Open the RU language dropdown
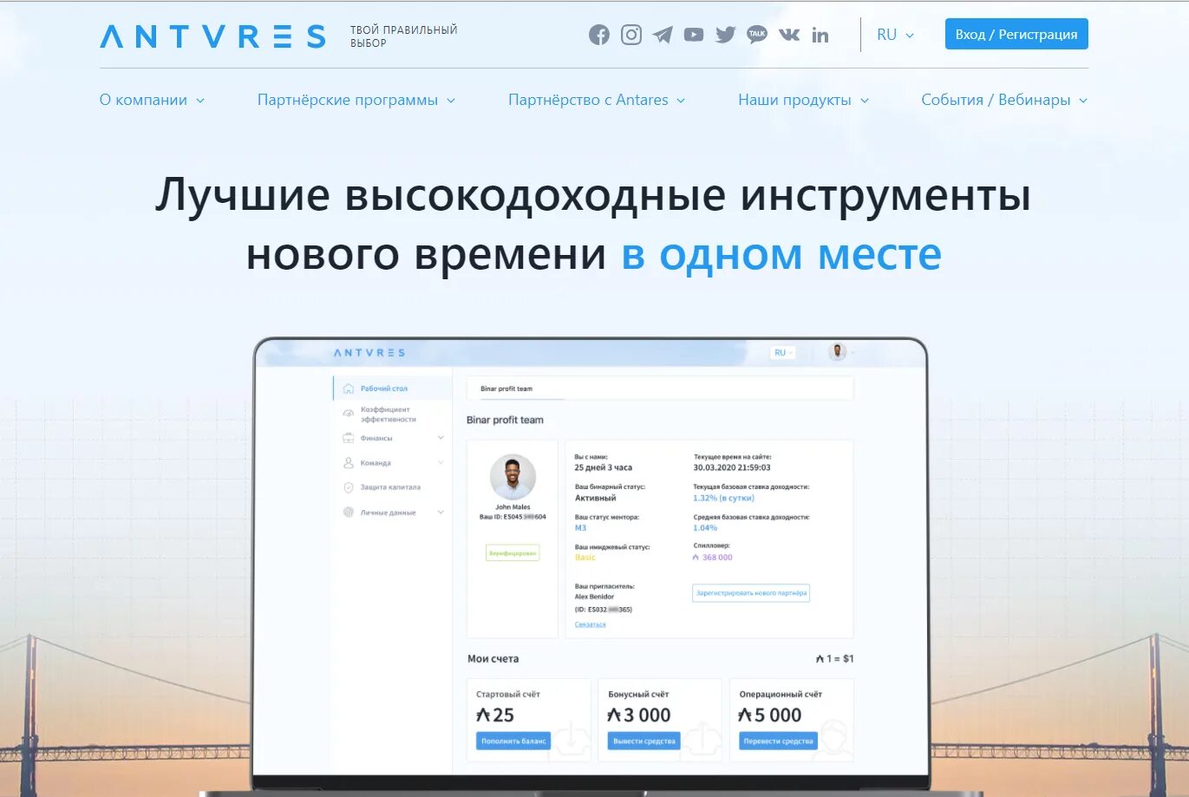The image size is (1189, 797). pyautogui.click(x=895, y=35)
